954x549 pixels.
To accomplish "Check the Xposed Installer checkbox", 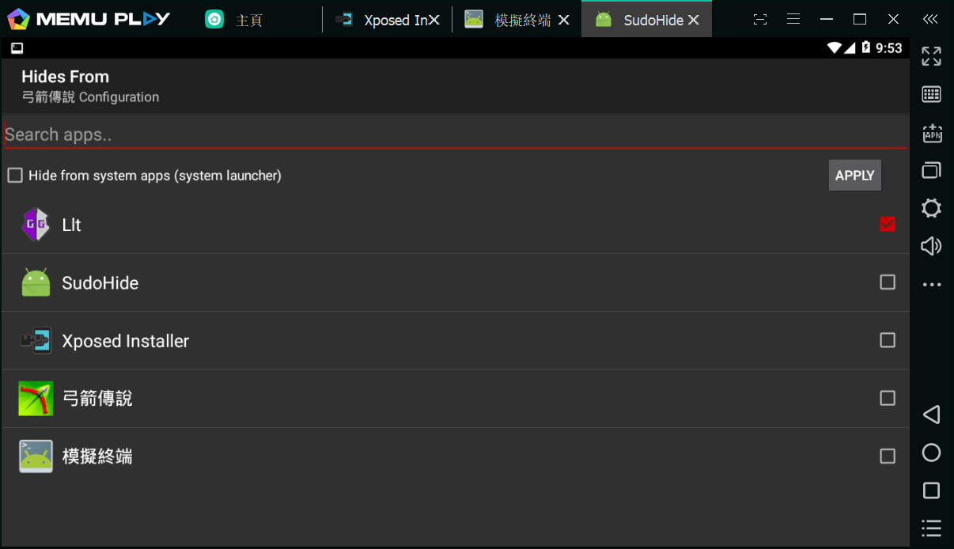I will click(x=888, y=340).
